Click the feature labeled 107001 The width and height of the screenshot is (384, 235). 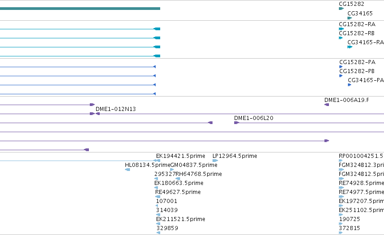click(167, 202)
